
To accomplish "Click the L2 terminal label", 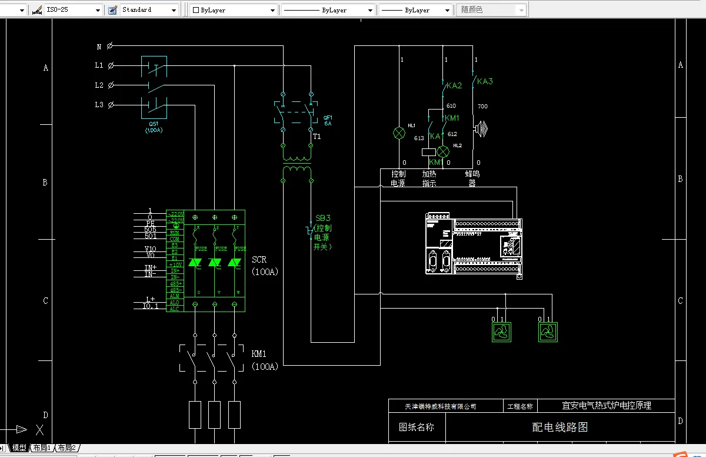I will pos(99,85).
